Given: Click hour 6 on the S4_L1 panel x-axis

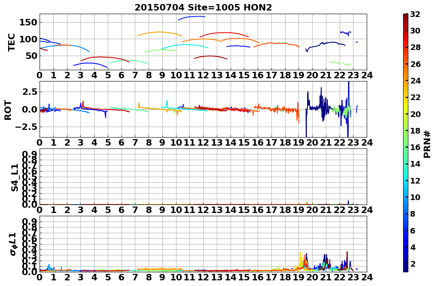Looking at the screenshot, I should (122, 210).
